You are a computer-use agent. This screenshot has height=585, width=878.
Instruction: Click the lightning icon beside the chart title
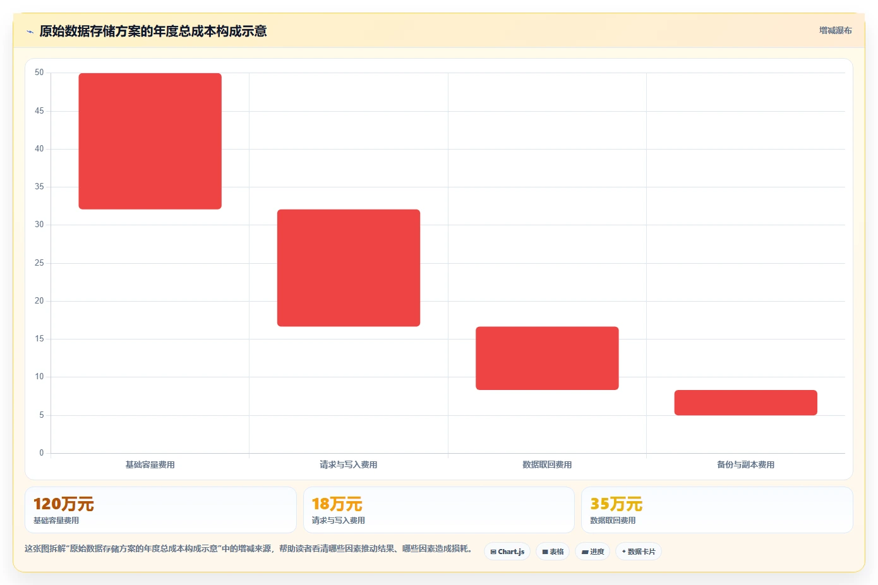point(30,32)
